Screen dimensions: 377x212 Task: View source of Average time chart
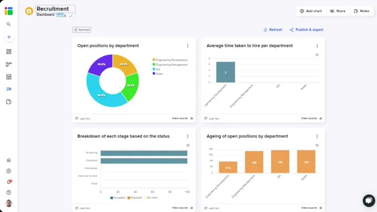[312, 118]
